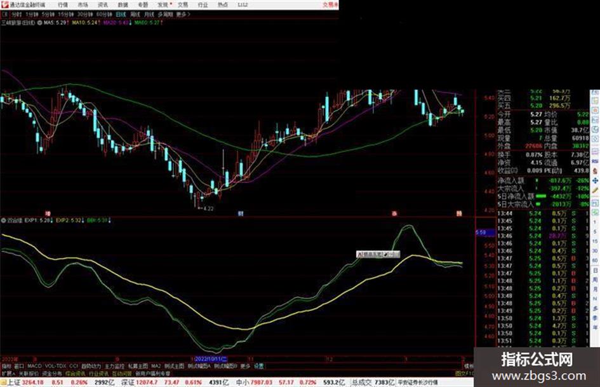The height and width of the screenshot is (387, 600).
Task: Click the 月 shortcut in right sidebar
Action: point(596,289)
